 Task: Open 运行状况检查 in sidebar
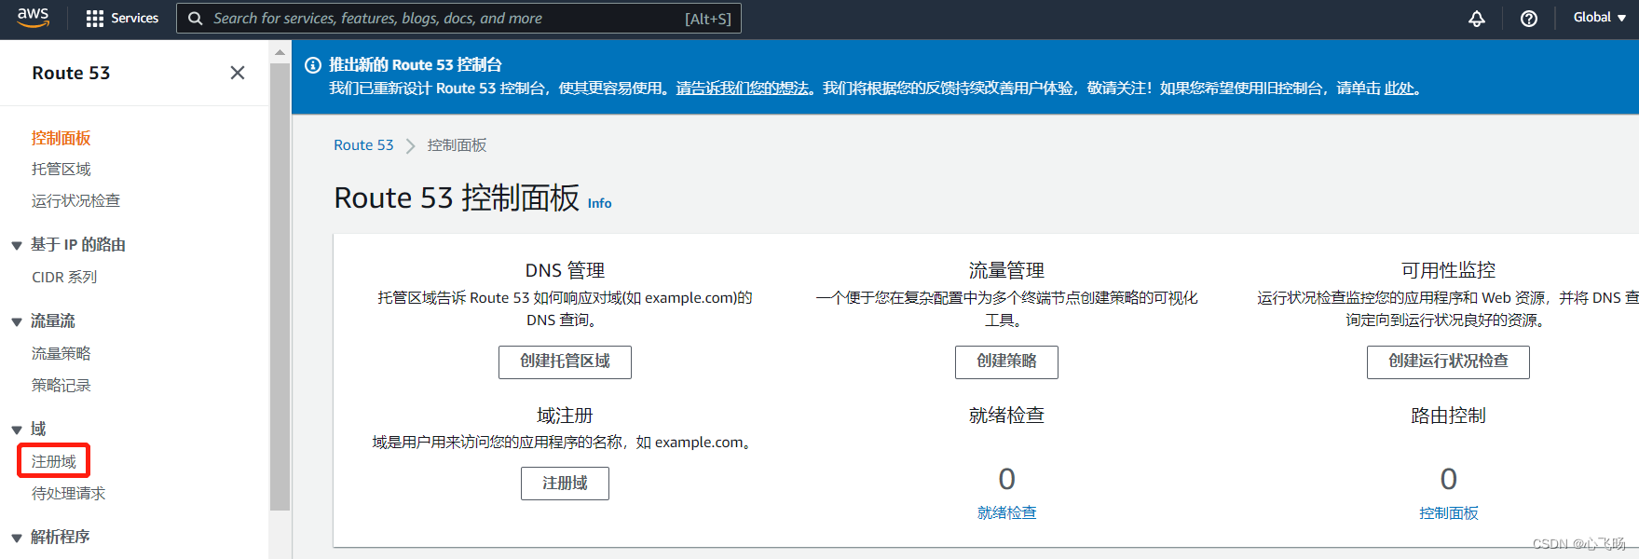coord(75,200)
